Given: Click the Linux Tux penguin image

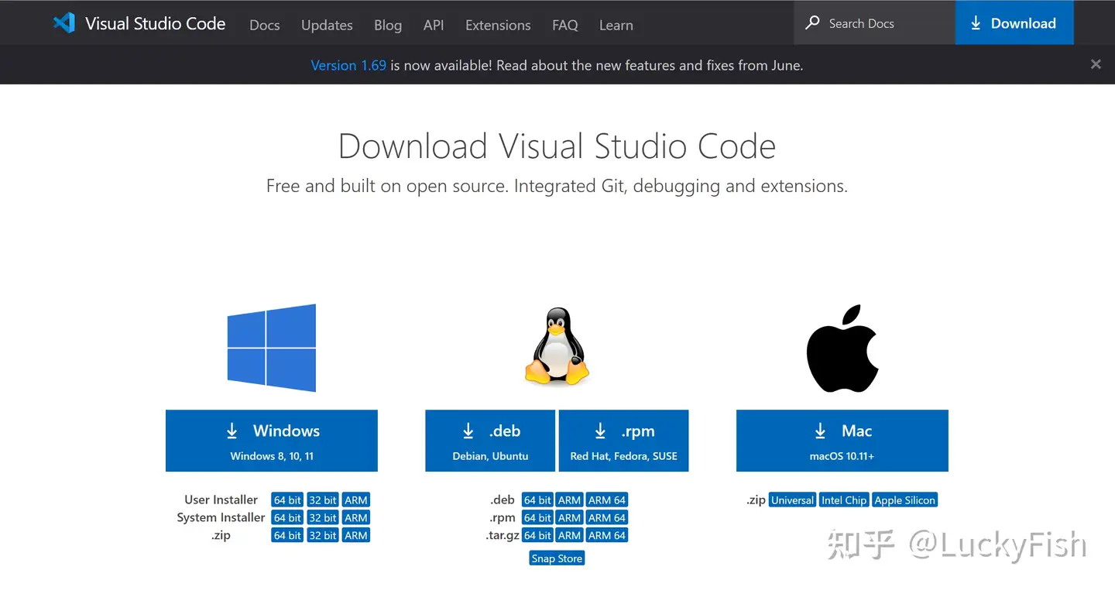Looking at the screenshot, I should 557,346.
